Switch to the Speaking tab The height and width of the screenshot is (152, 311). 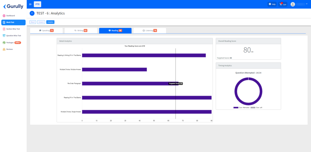pos(46,31)
